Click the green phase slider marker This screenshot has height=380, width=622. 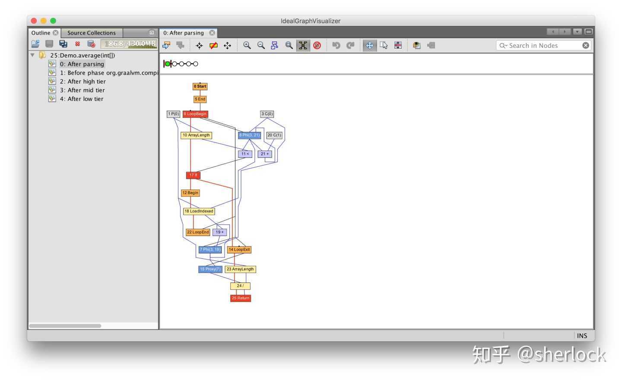(168, 64)
